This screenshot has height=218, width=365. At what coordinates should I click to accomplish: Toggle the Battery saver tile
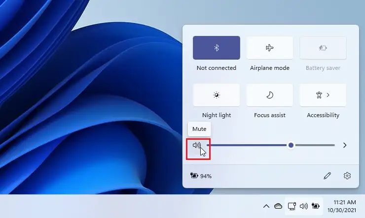(323, 48)
